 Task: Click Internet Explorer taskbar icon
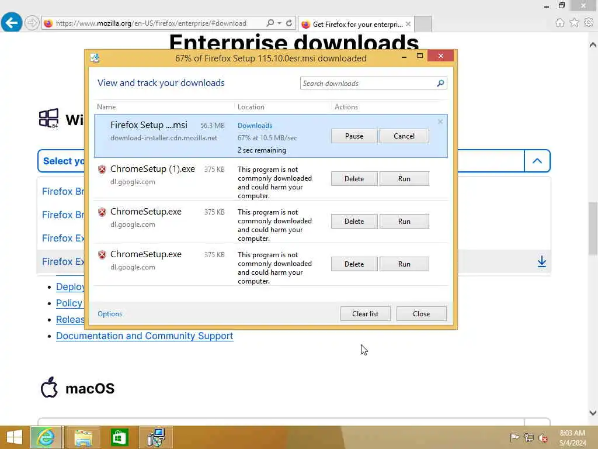(46, 437)
